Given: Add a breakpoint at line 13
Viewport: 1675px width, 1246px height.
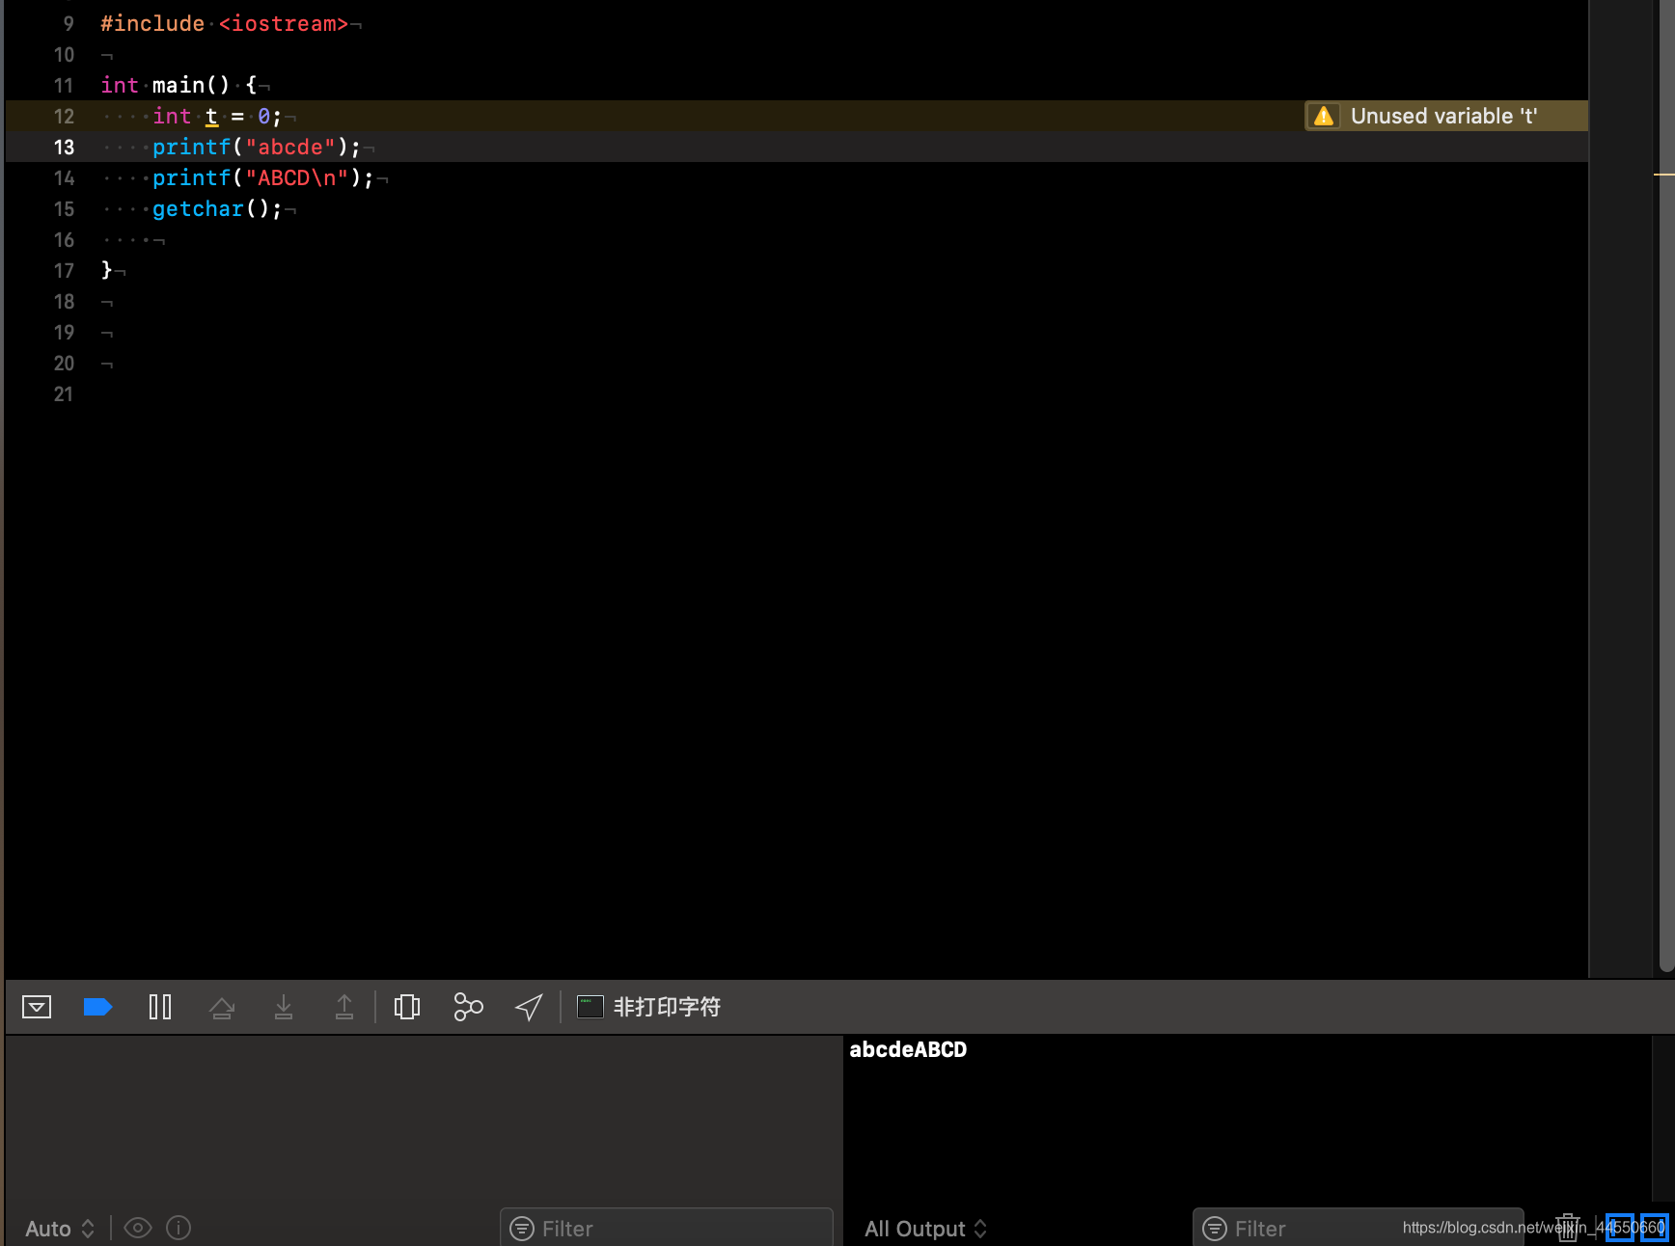Looking at the screenshot, I should click(x=64, y=147).
